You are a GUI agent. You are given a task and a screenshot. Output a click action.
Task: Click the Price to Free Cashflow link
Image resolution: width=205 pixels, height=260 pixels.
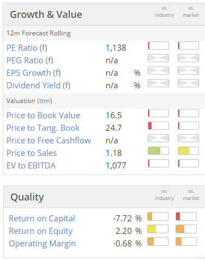pos(49,141)
